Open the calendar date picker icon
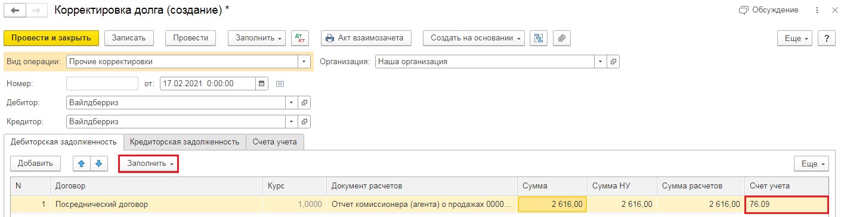 [x=262, y=84]
